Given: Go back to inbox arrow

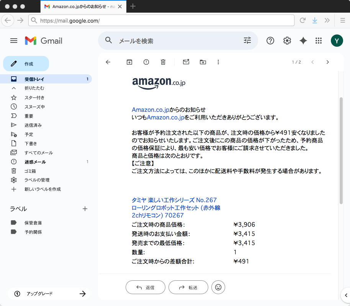Looking at the screenshot, I should 108,62.
